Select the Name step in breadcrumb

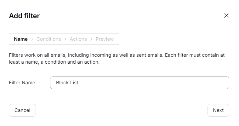click(x=21, y=39)
